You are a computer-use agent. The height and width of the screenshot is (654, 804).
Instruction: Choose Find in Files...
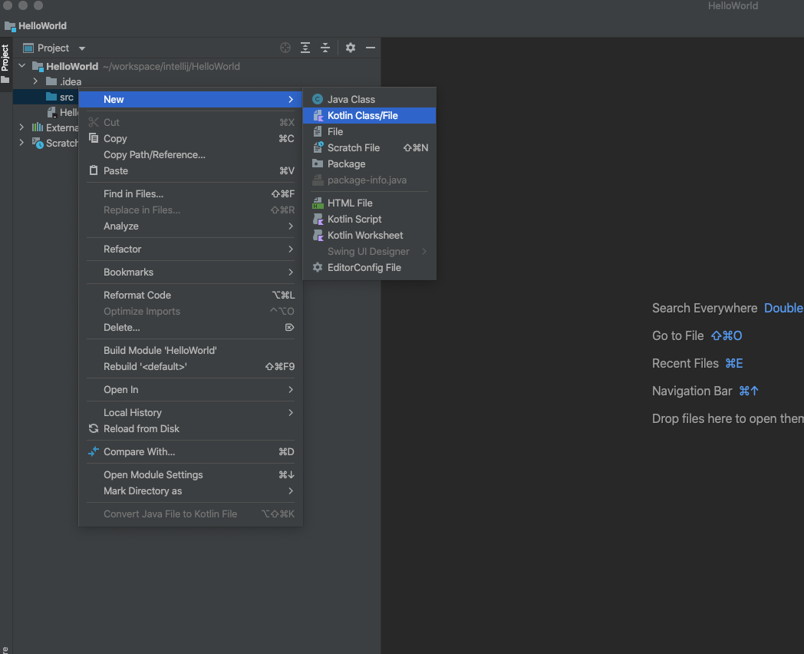191,194
